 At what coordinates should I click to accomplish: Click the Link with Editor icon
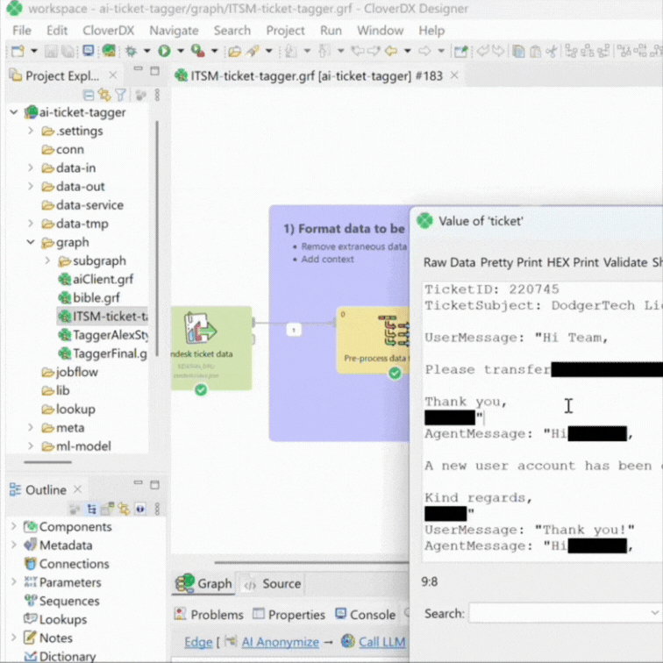(104, 95)
